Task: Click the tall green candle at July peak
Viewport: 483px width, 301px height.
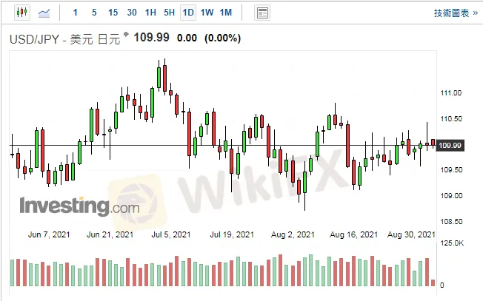Action: [159, 78]
